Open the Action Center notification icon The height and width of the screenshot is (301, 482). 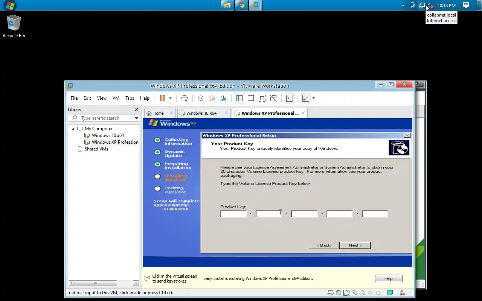466,5
